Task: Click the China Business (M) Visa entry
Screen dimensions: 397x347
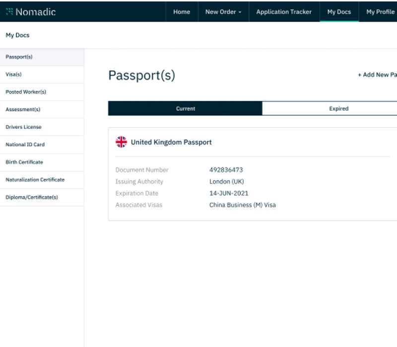Action: point(242,205)
